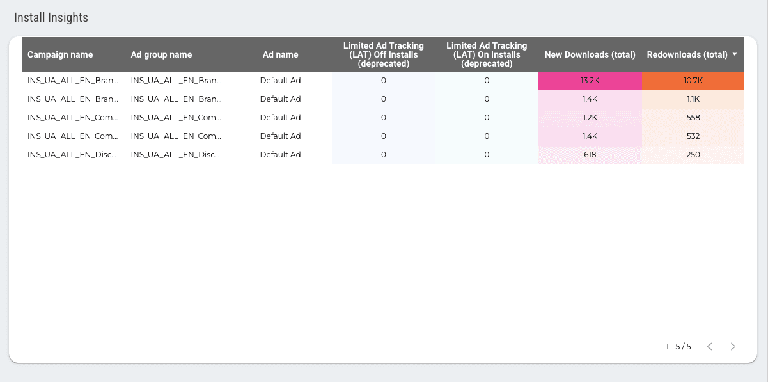Click the 1 - 5 / 5 page indicator
The height and width of the screenshot is (382, 768).
pos(677,346)
